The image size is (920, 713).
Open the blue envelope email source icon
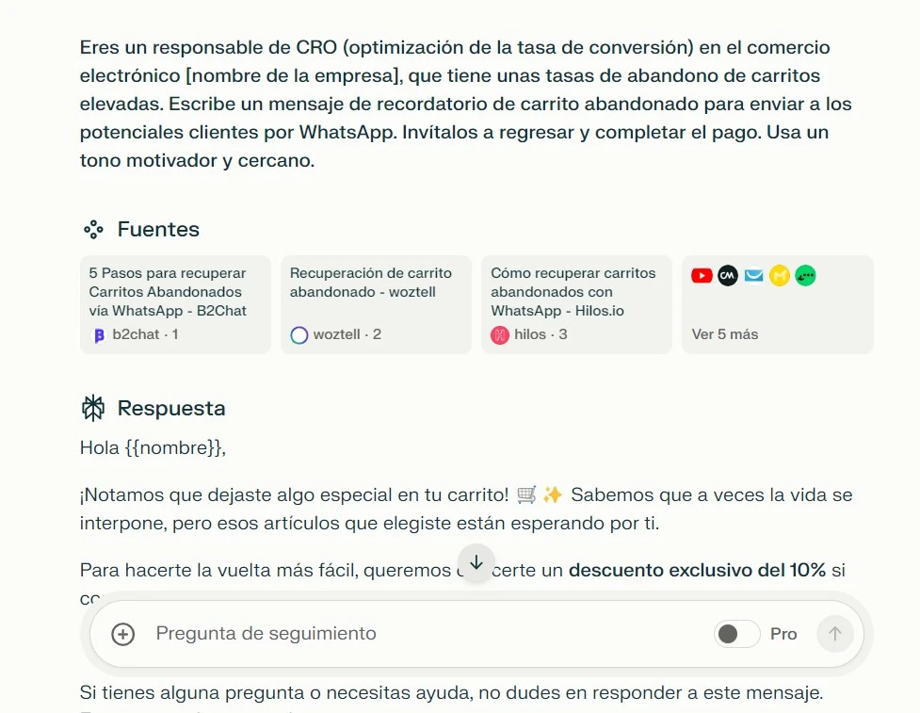pos(752,275)
